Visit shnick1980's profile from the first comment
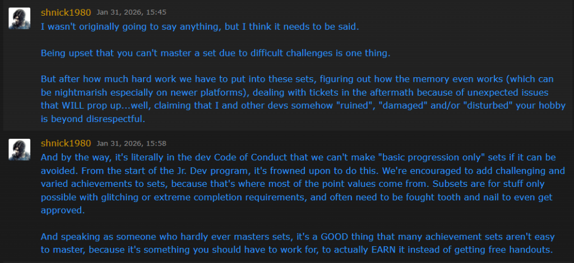574x263 pixels. [66, 12]
